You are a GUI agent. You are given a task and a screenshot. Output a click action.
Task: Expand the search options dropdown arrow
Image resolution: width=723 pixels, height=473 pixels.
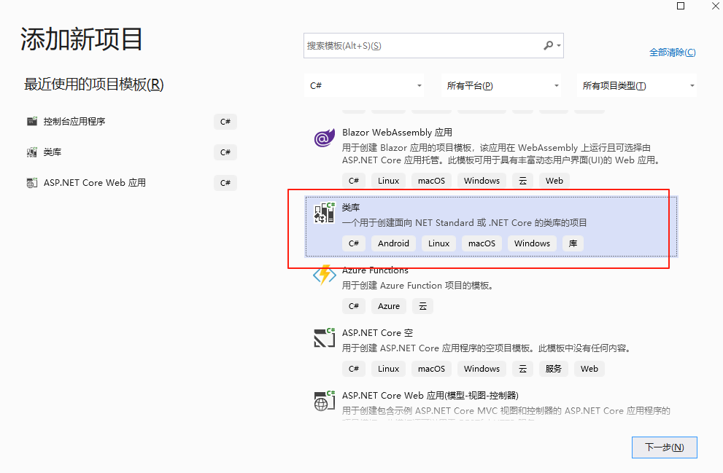(559, 46)
